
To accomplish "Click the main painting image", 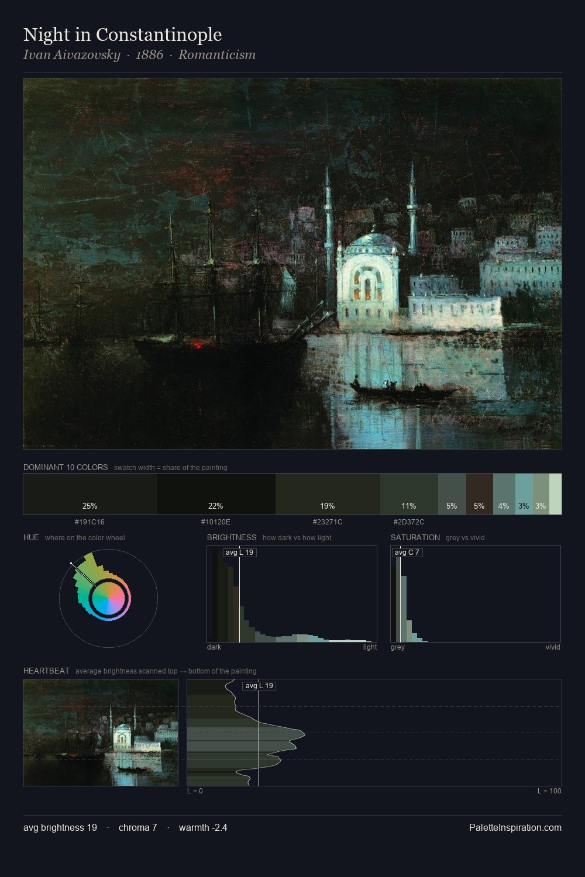I will 292,264.
